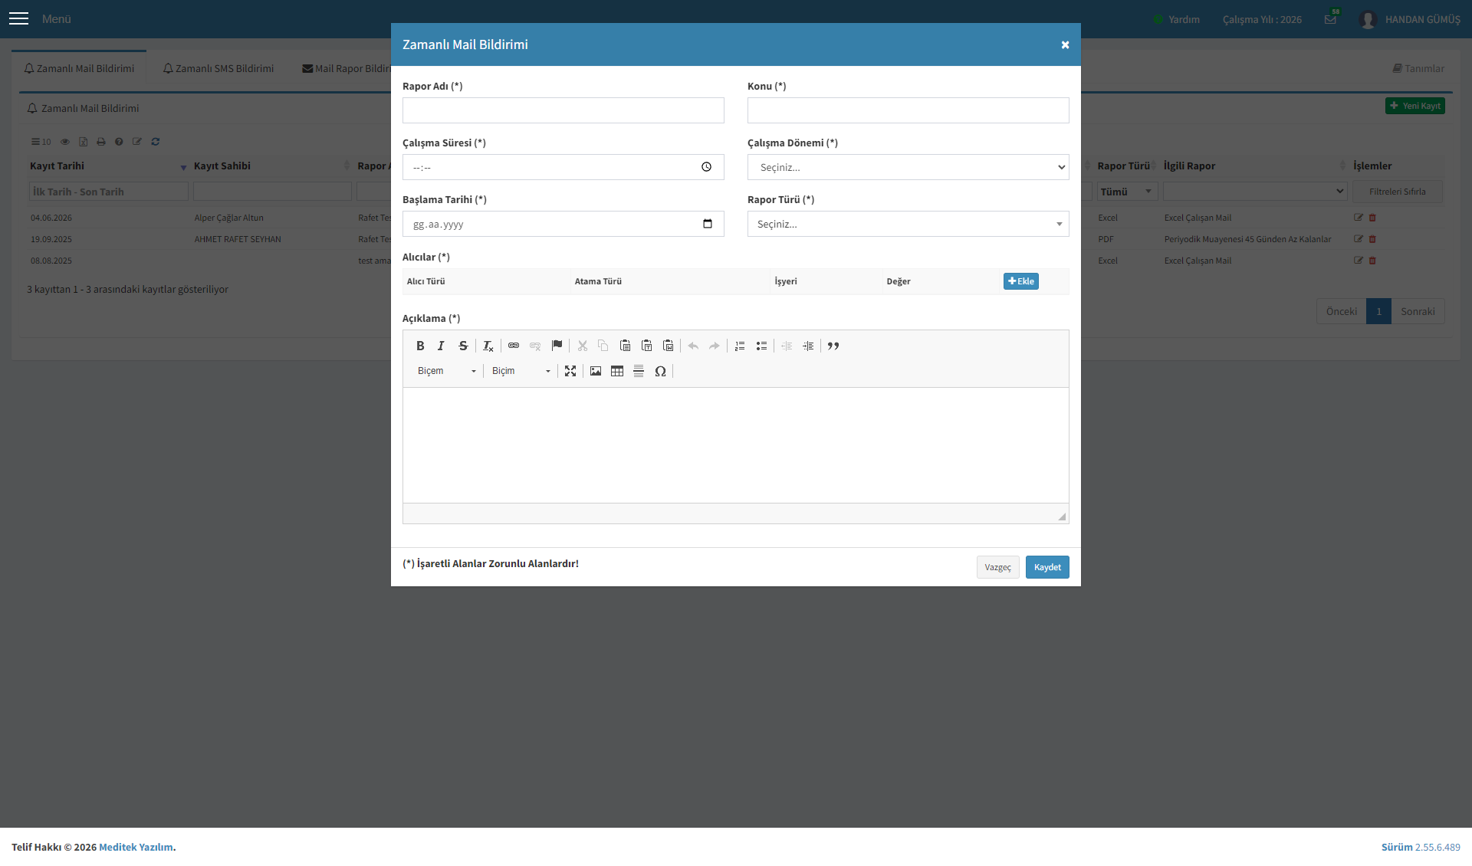Insert a numbered list
This screenshot has height=866, width=1472.
pyautogui.click(x=740, y=346)
